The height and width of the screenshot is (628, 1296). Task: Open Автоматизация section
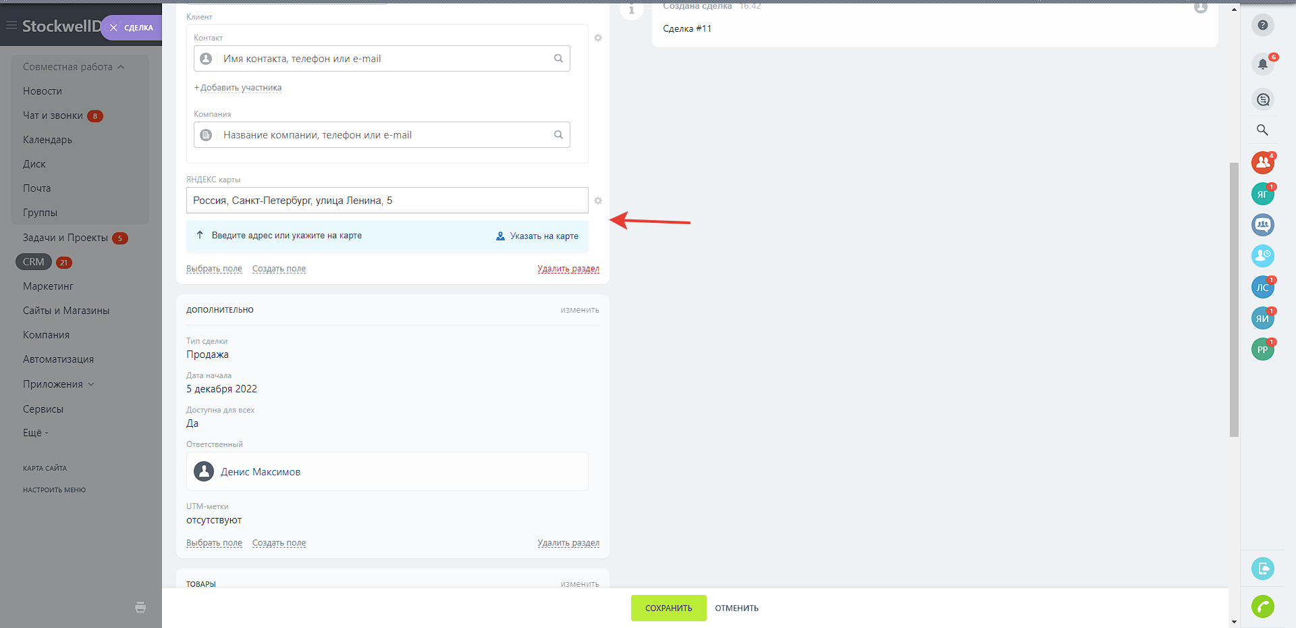coord(58,359)
